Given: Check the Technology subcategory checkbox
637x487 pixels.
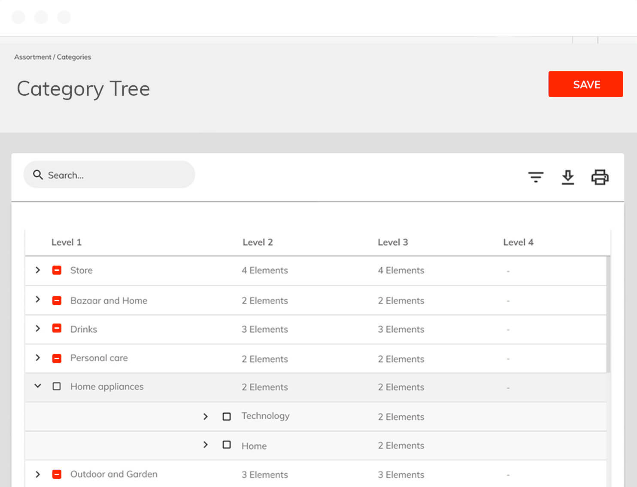Looking at the screenshot, I should 227,416.
